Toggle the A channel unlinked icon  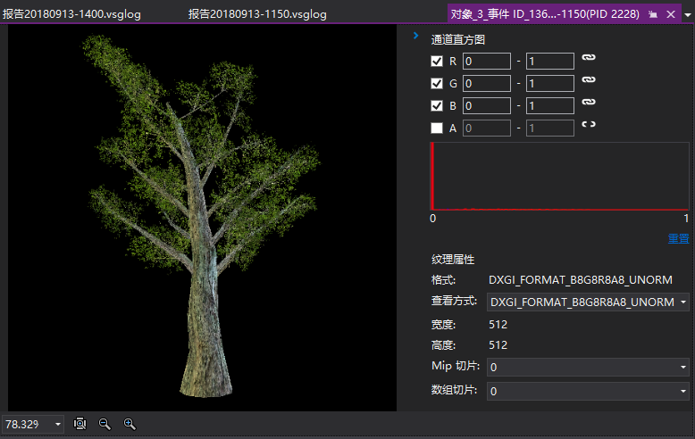(588, 124)
